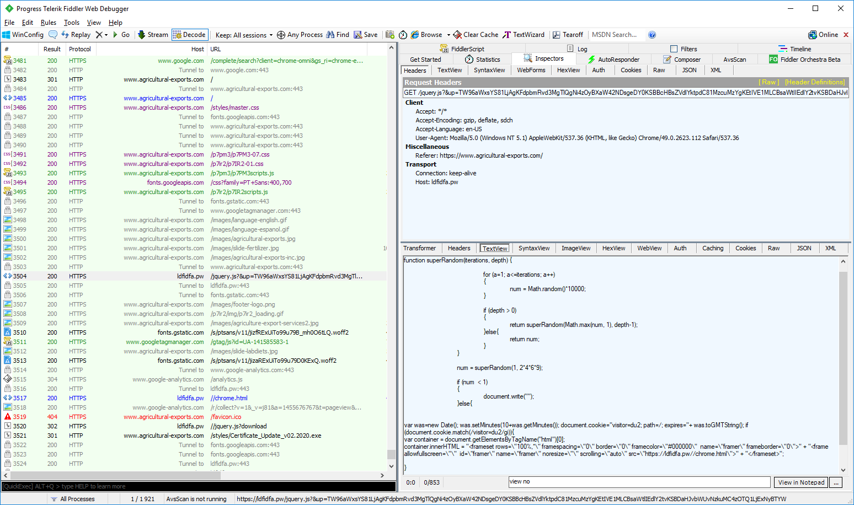The width and height of the screenshot is (854, 505).
Task: Open the AvsScan tab
Action: point(735,59)
